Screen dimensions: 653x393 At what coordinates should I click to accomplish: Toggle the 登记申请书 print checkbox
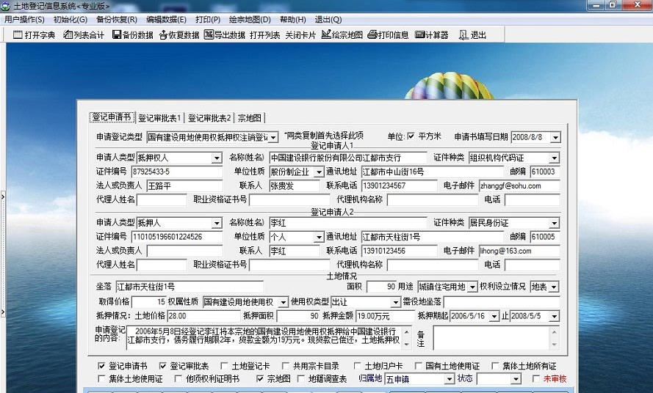coord(101,366)
